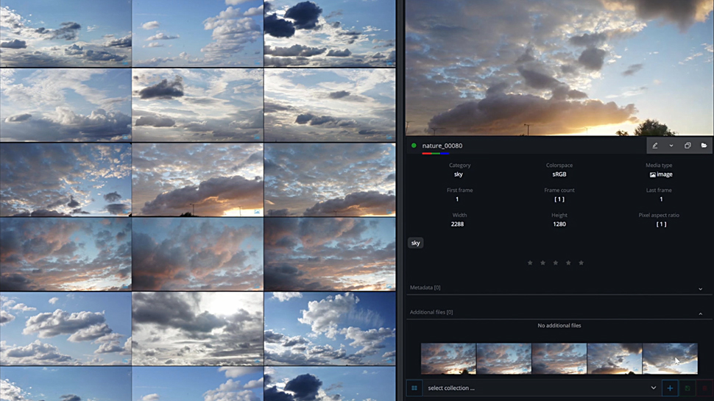
Task: Set rating to two stars
Action: pyautogui.click(x=542, y=263)
